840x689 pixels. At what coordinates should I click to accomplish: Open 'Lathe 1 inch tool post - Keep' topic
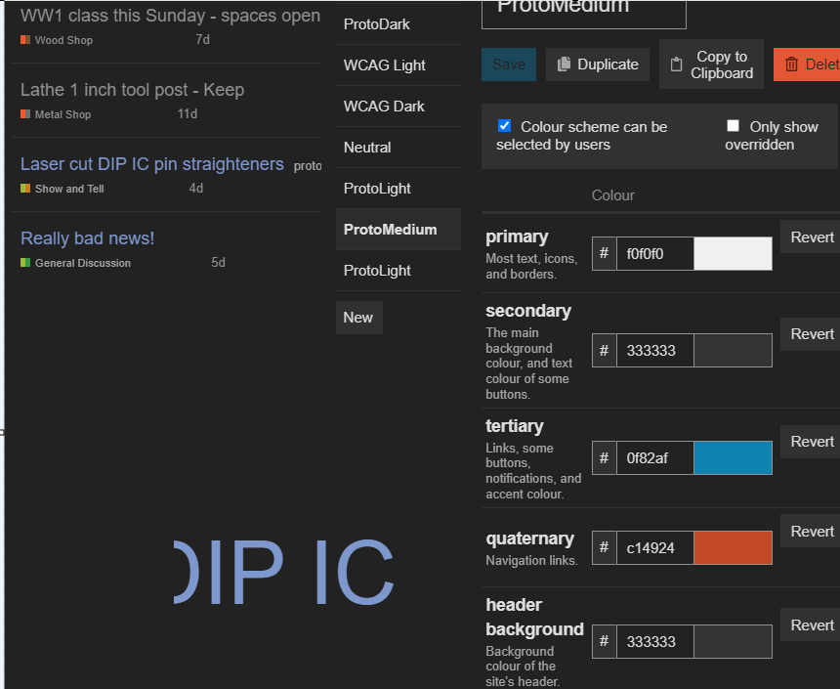click(132, 90)
